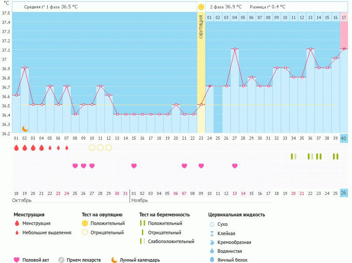Screen dimensions: 352x263
Task: Click the pregnancy test marker on cycle day 34
Action: pyautogui.click(x=293, y=156)
